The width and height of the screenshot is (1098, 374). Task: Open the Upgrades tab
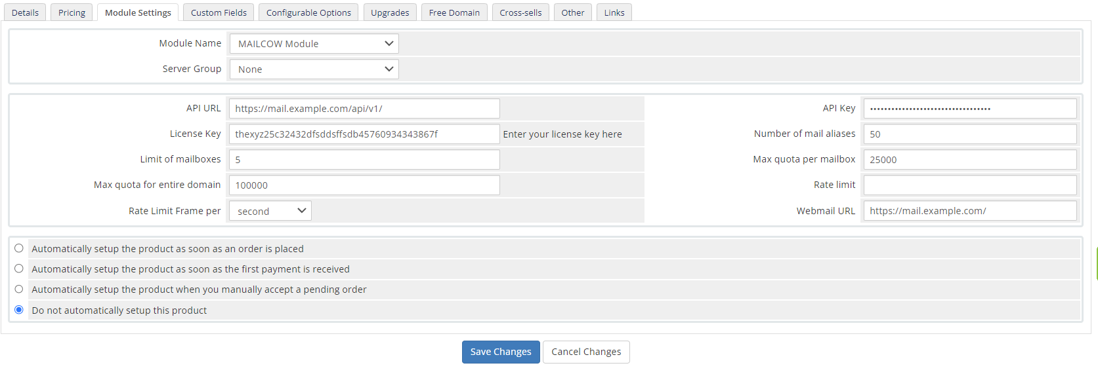tap(390, 12)
